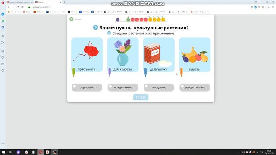Open Easy Setup menu icon
Image resolution: width=276 pixels, height=155 pixels.
[273, 7]
